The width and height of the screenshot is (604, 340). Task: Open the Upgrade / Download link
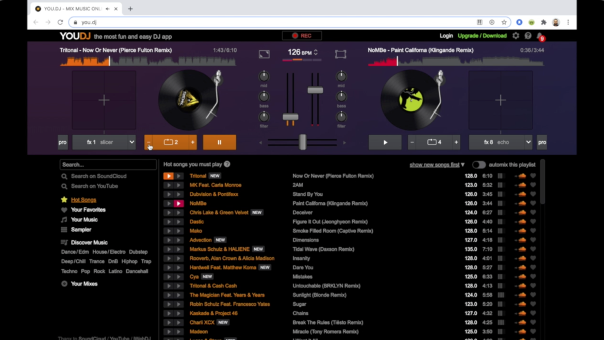[482, 36]
